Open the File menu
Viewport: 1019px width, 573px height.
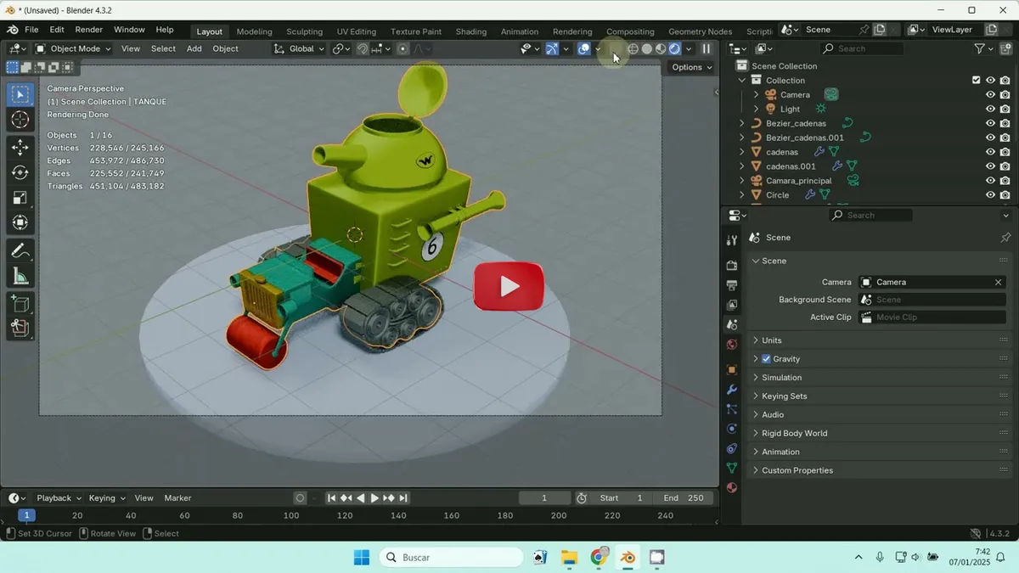(31, 30)
